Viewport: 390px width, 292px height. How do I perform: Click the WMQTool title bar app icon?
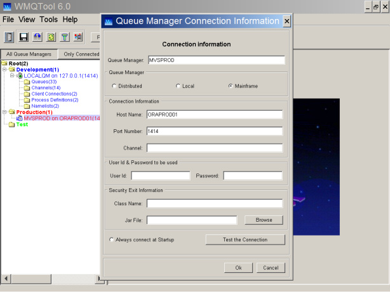7,7
